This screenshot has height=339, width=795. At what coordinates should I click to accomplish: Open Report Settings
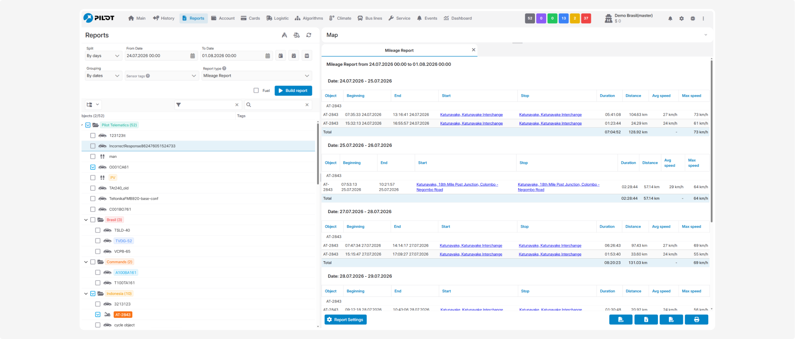pyautogui.click(x=346, y=320)
